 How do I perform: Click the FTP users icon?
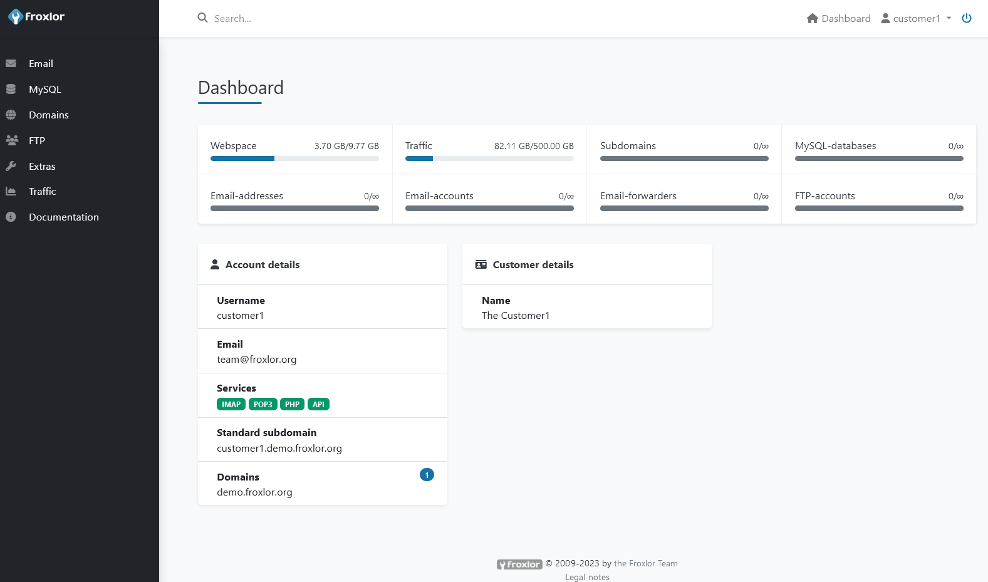tap(11, 140)
